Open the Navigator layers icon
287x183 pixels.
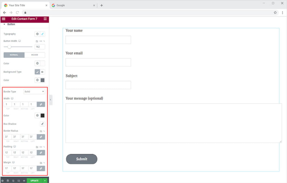(x=8, y=181)
